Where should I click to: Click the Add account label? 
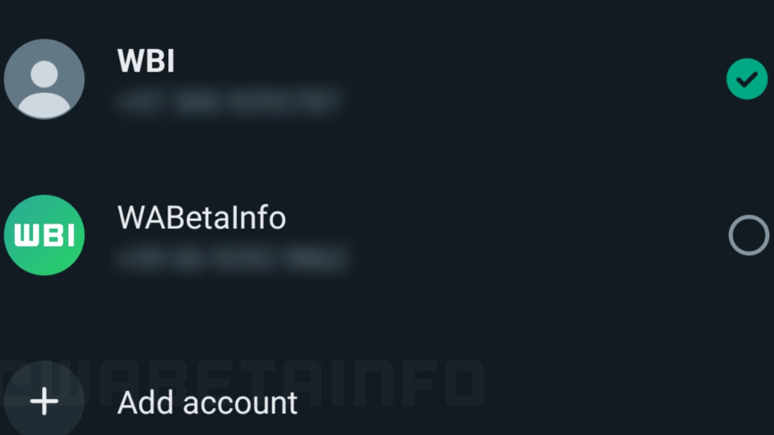[x=207, y=403]
